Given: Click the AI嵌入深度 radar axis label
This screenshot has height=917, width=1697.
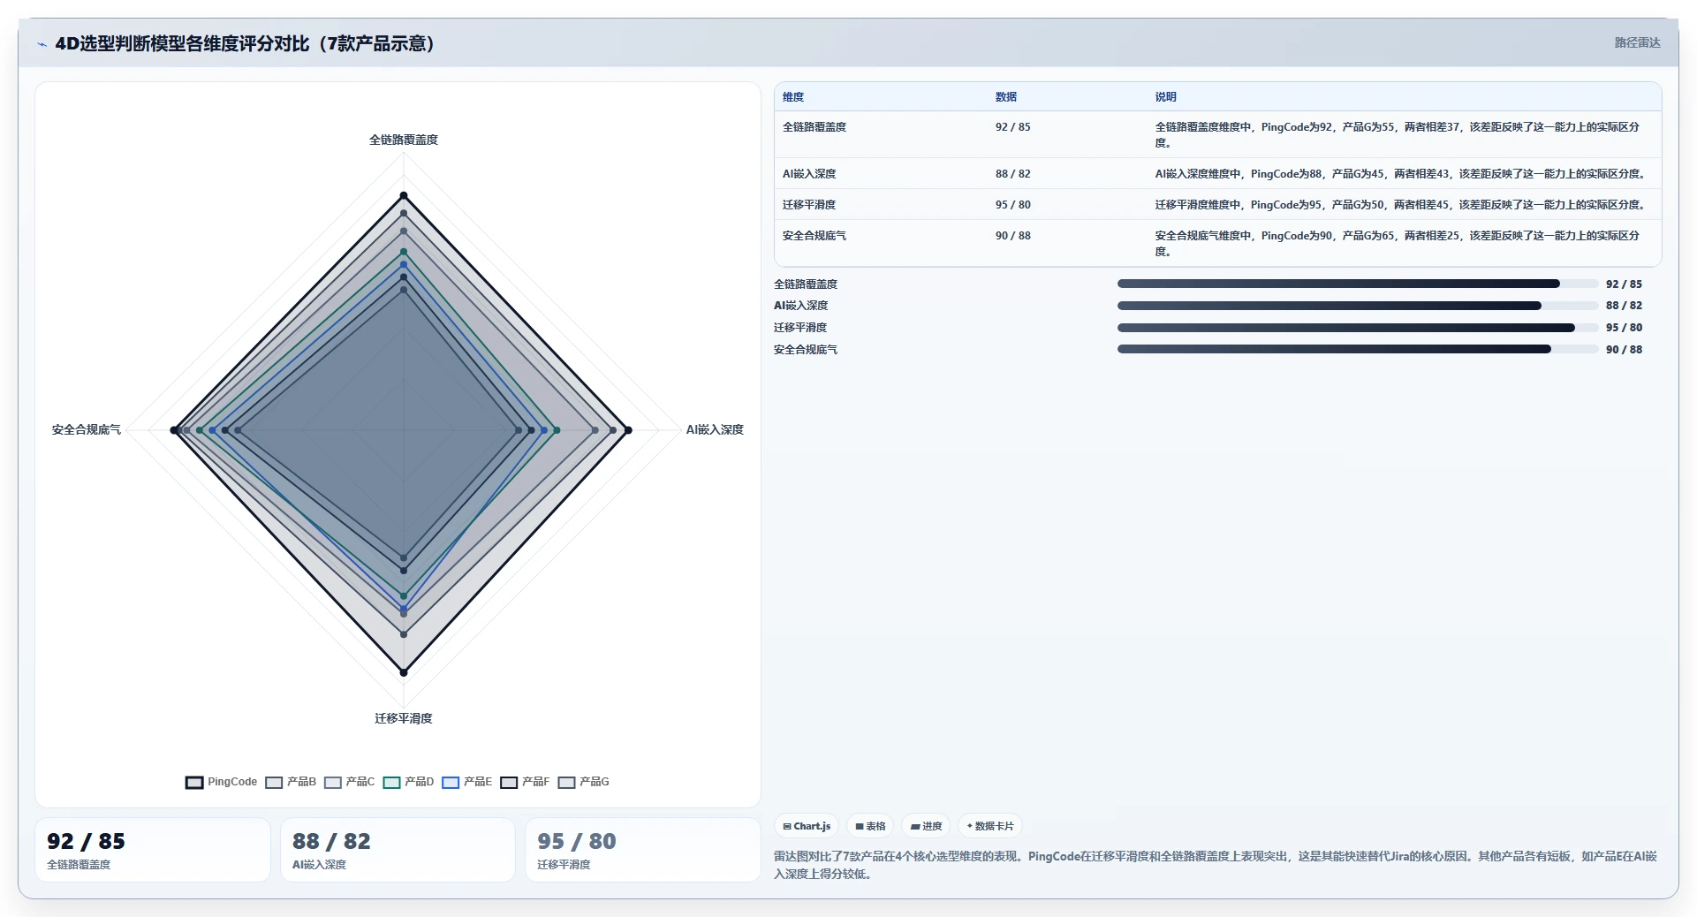Looking at the screenshot, I should pos(715,429).
